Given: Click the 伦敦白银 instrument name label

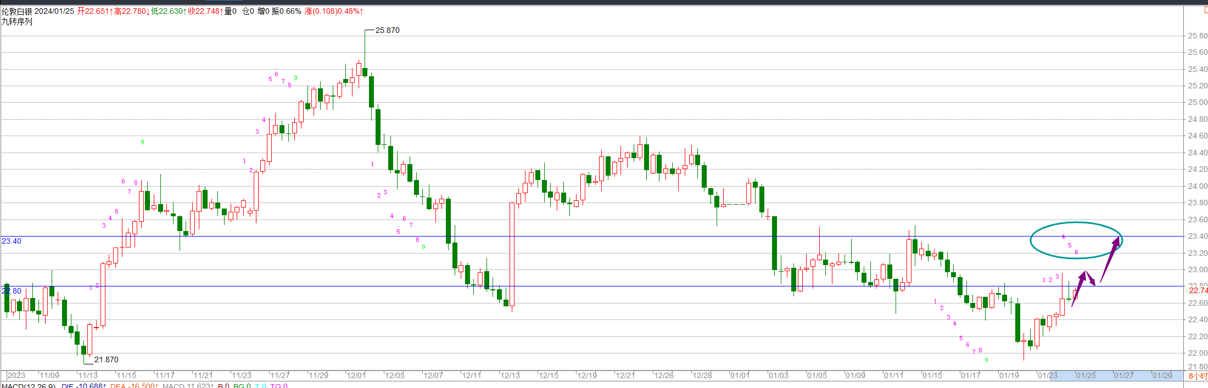Looking at the screenshot, I should (x=17, y=11).
